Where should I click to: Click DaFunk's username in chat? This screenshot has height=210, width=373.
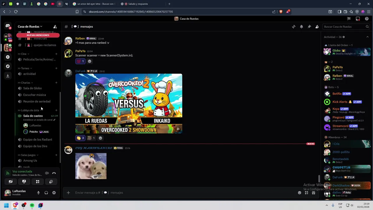(x=80, y=71)
